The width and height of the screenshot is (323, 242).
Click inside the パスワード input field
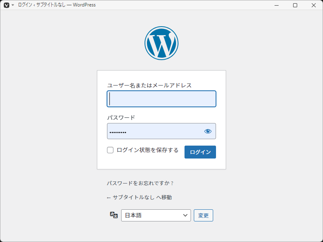(x=155, y=131)
